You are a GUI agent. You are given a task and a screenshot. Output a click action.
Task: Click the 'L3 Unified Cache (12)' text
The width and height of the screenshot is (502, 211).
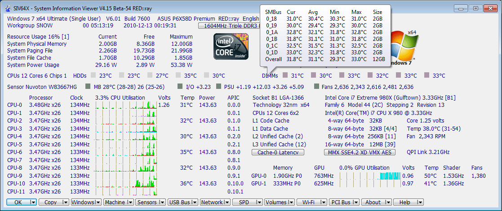pyautogui.click(x=279, y=144)
